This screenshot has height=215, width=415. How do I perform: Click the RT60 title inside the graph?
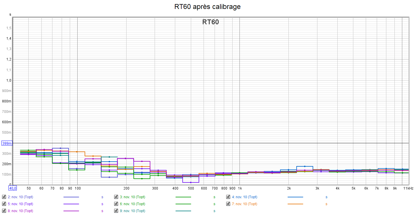tap(211, 22)
